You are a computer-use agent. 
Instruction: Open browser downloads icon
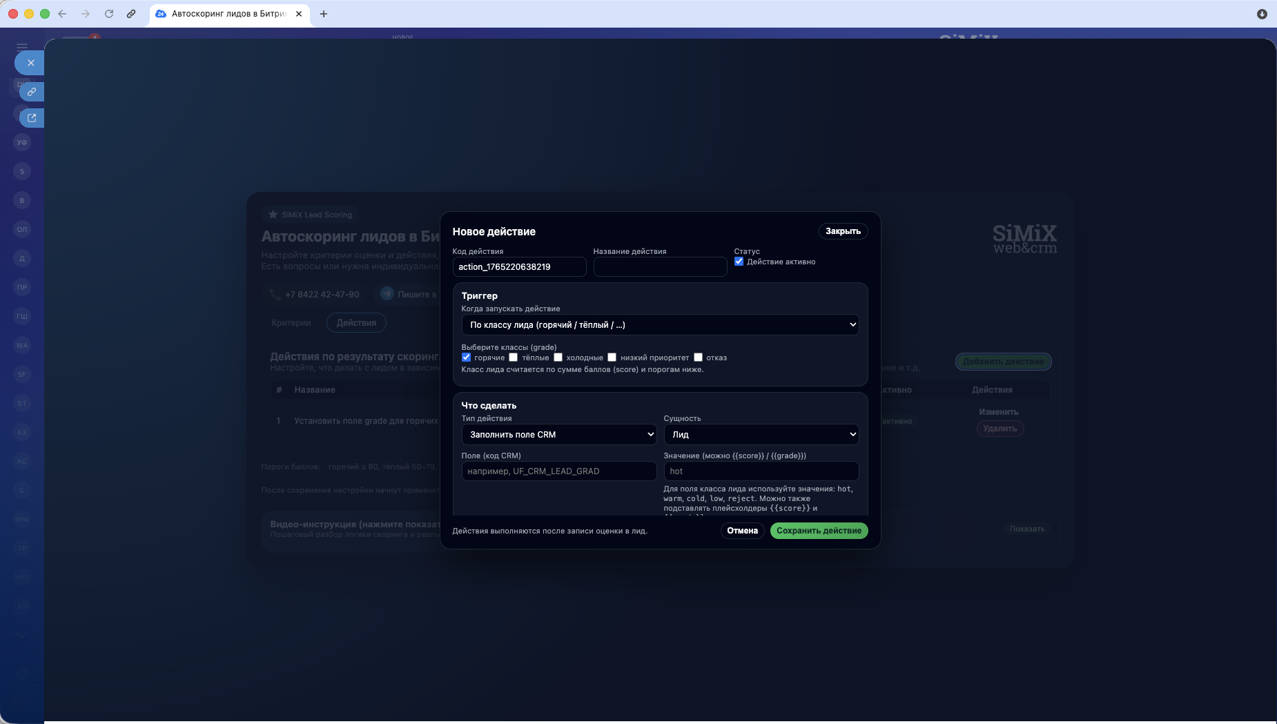[x=1262, y=14]
